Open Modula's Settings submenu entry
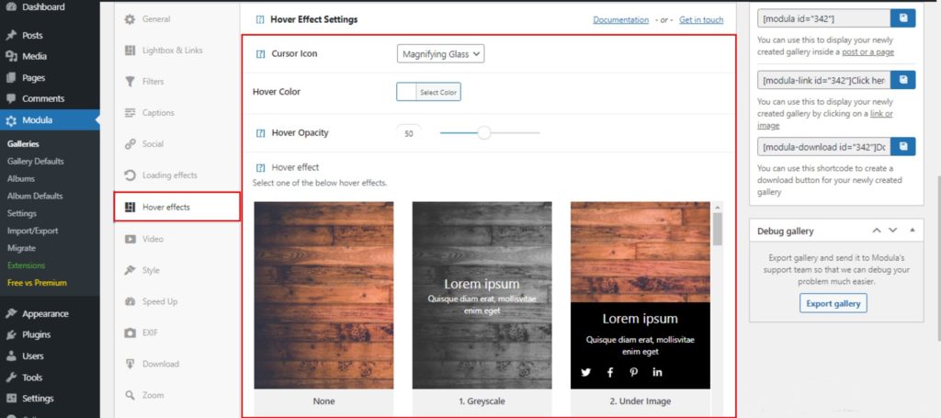The width and height of the screenshot is (941, 418). [x=22, y=213]
